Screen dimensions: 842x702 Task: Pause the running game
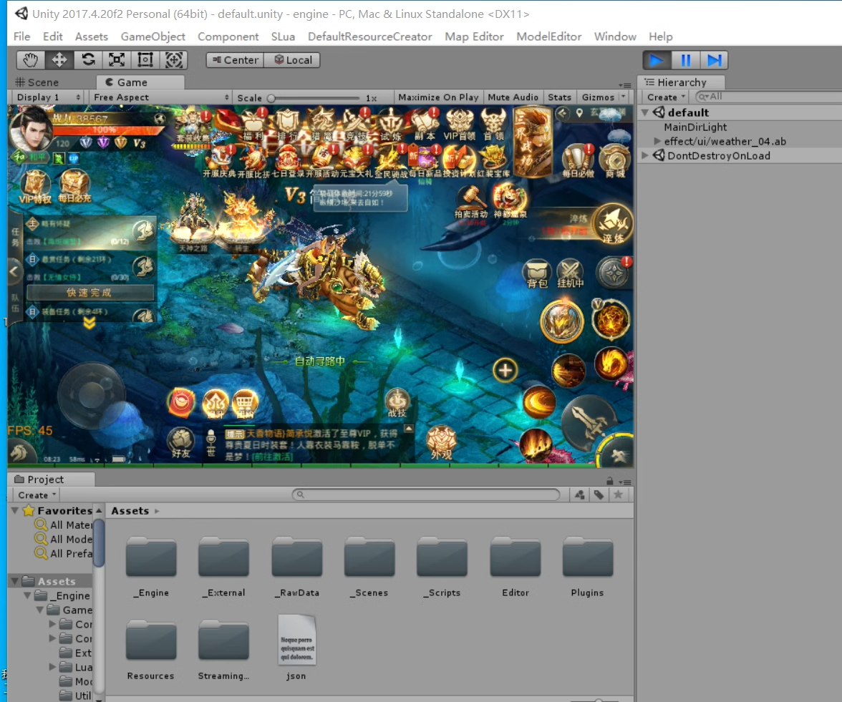pos(685,60)
